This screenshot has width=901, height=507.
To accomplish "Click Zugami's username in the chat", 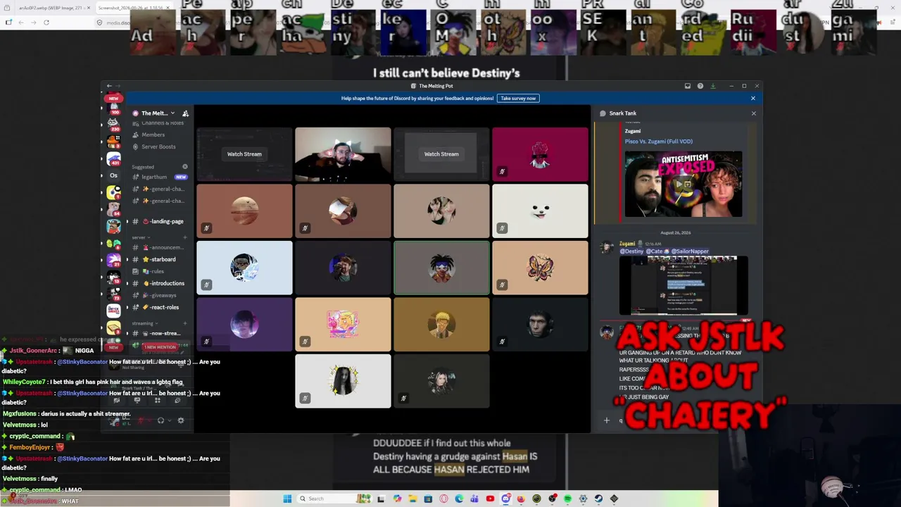I will (627, 244).
